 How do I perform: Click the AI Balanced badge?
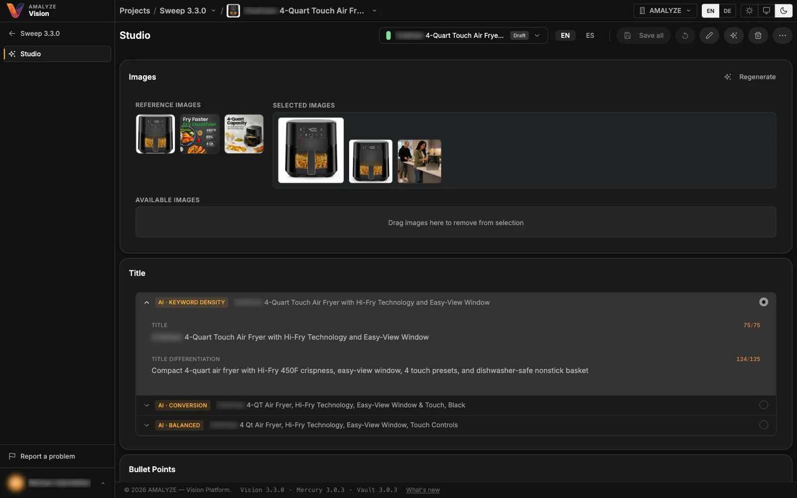[179, 425]
